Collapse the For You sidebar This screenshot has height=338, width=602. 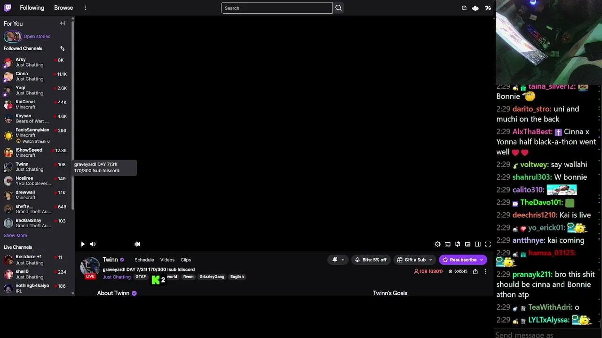tap(63, 23)
